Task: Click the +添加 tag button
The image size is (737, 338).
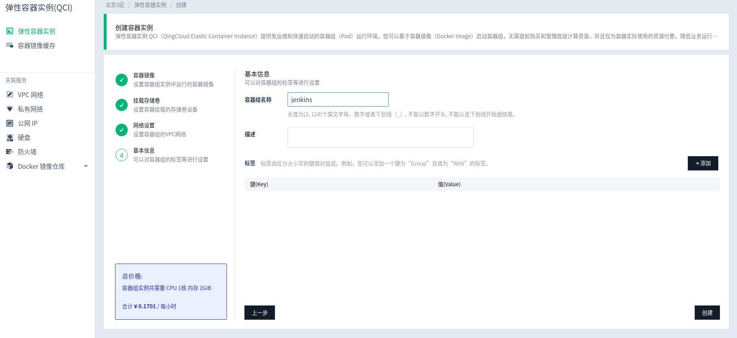Action: 703,163
